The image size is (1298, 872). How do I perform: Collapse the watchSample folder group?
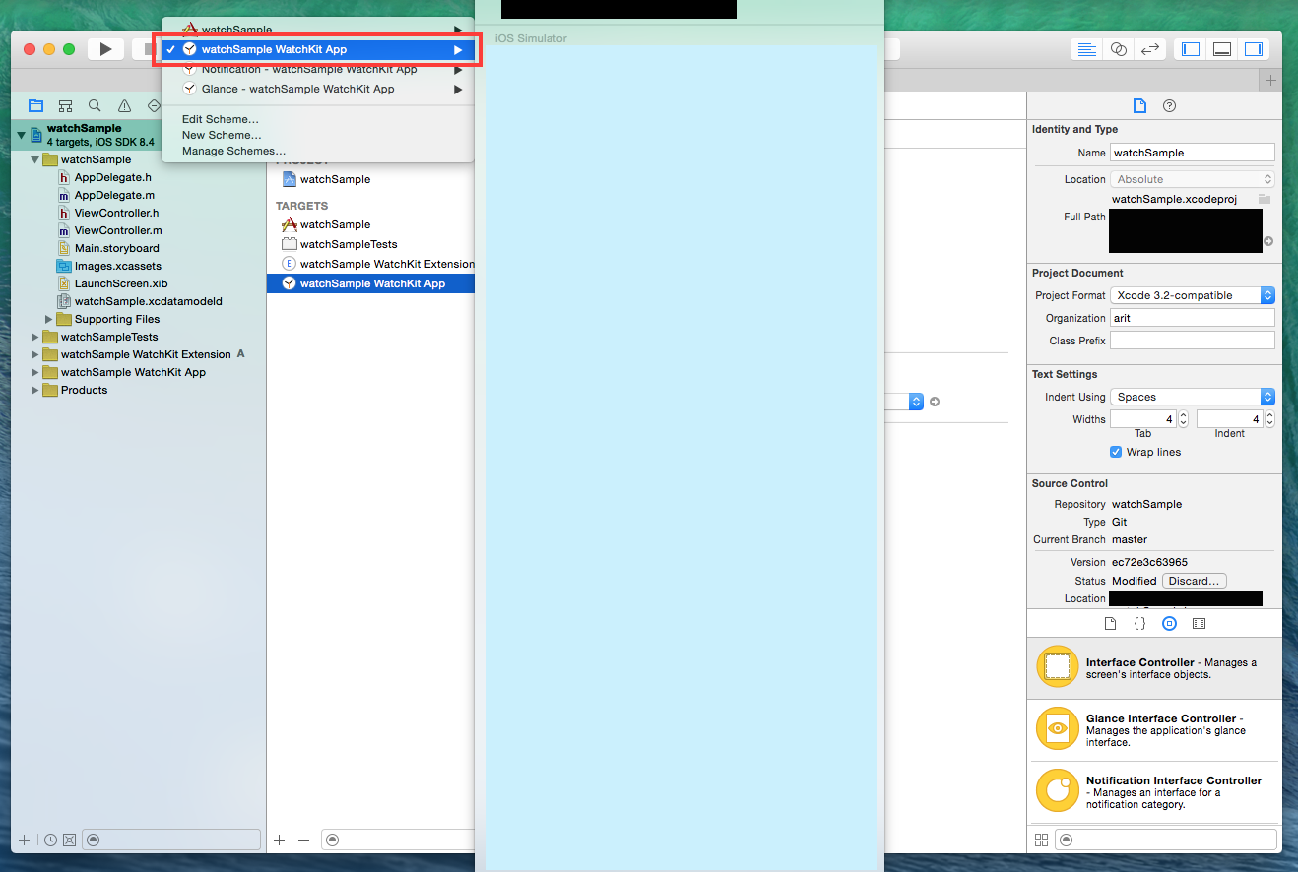35,159
